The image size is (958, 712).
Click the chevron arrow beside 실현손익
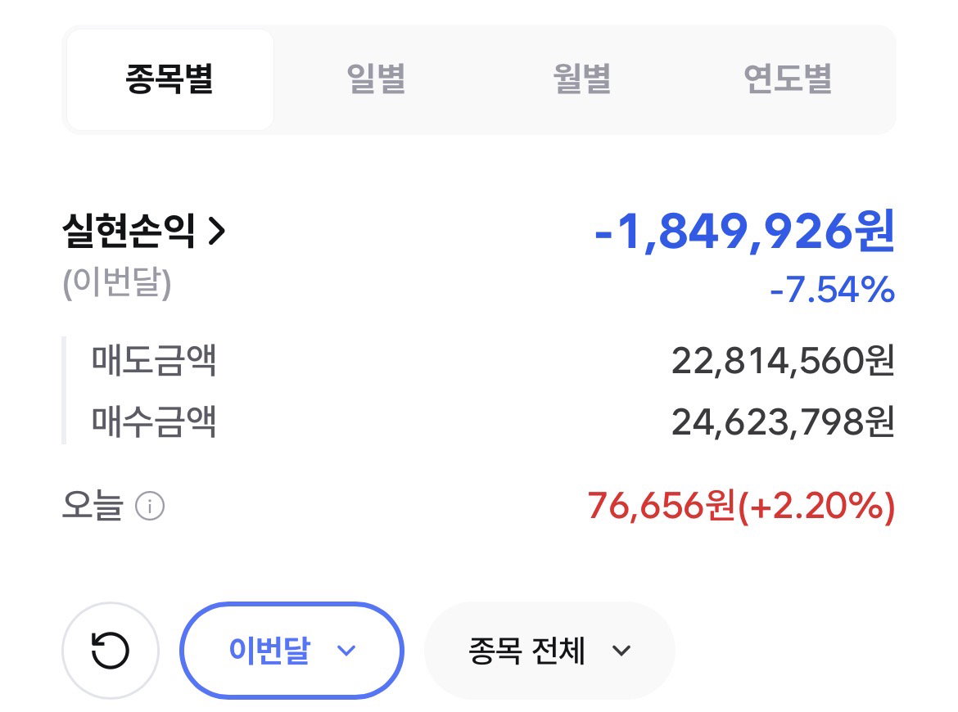tap(217, 232)
